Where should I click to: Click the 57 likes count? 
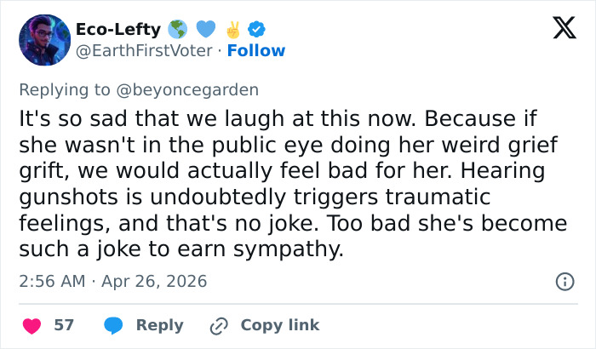pyautogui.click(x=63, y=325)
